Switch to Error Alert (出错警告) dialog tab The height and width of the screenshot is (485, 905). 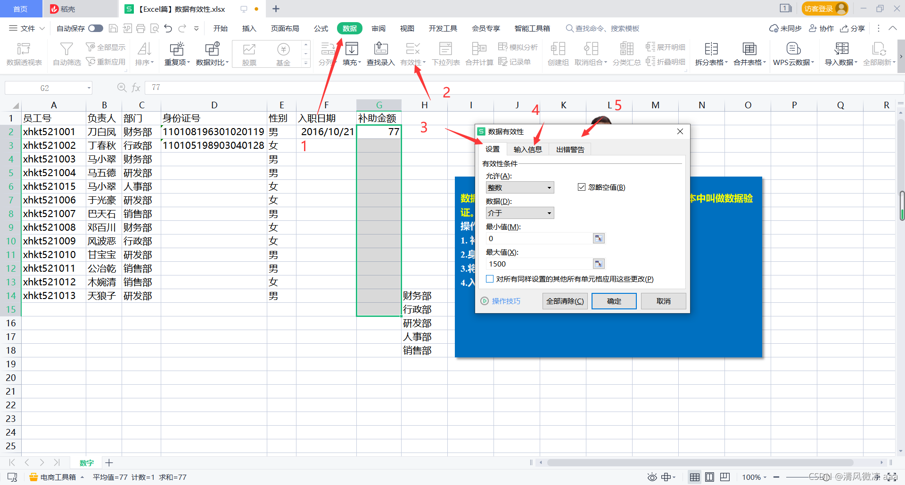coord(570,149)
